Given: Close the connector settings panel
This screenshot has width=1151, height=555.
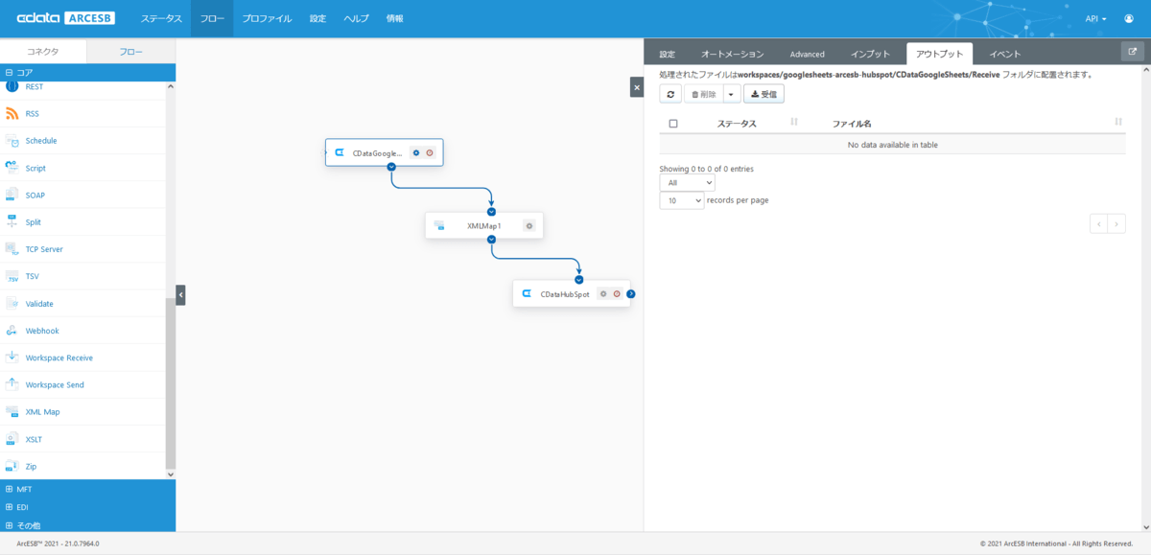Looking at the screenshot, I should pyautogui.click(x=637, y=86).
